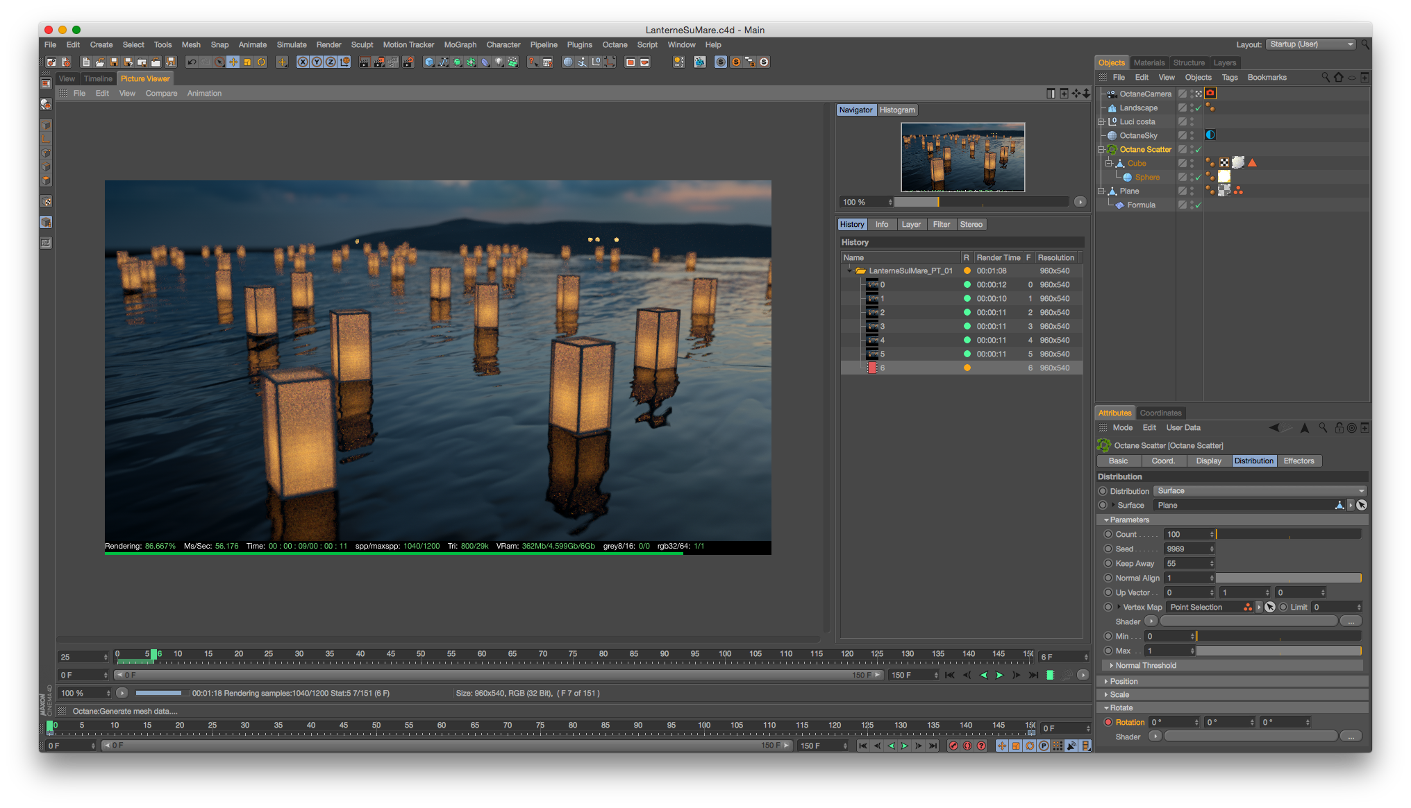
Task: Click the Normal Align slider bar
Action: [1287, 578]
